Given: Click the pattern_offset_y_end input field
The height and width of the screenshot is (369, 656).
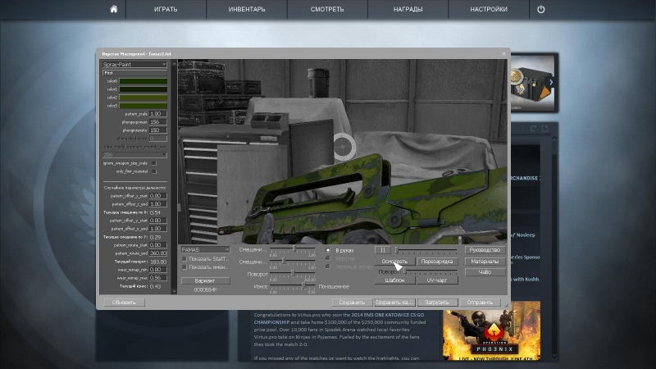Looking at the screenshot, I should click(x=158, y=229).
